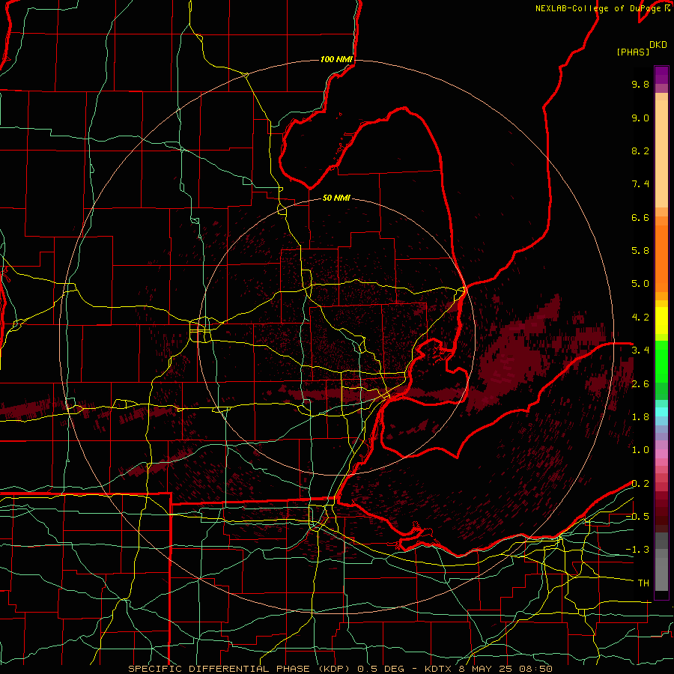674x674 pixels.
Task: Select the -0.5 value on the color scale
Action: (x=637, y=517)
